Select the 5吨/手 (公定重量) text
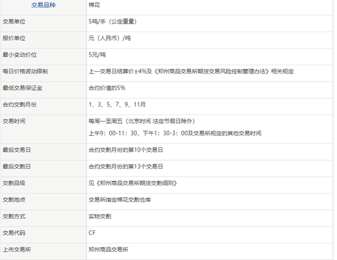 pos(113,21)
